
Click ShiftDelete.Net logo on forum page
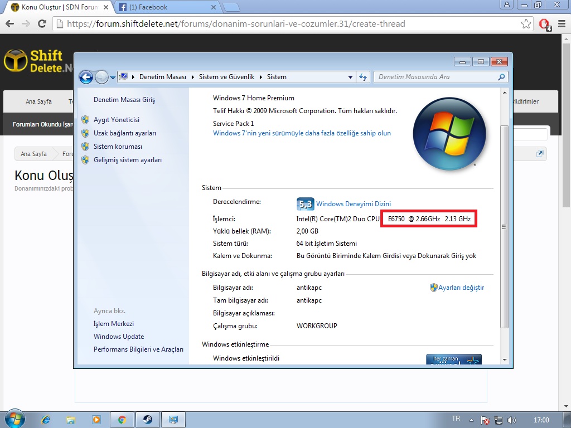[38, 61]
